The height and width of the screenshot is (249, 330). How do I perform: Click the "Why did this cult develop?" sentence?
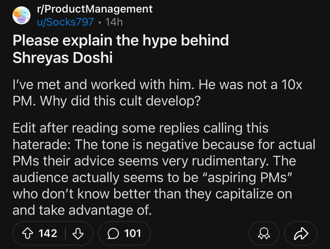[119, 98]
